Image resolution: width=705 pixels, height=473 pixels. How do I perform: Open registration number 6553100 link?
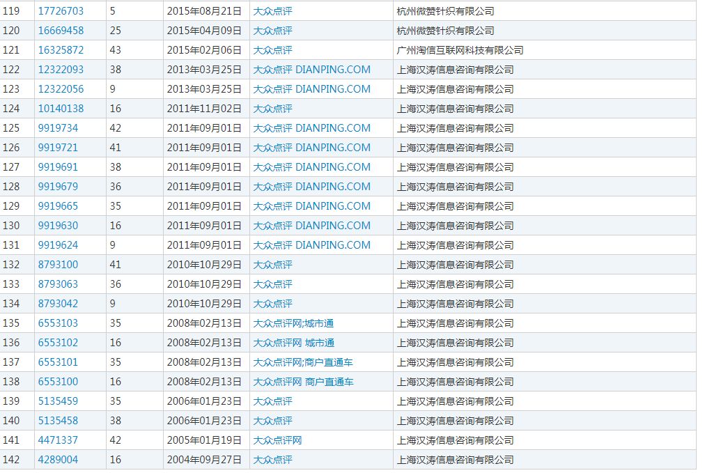pyautogui.click(x=58, y=382)
